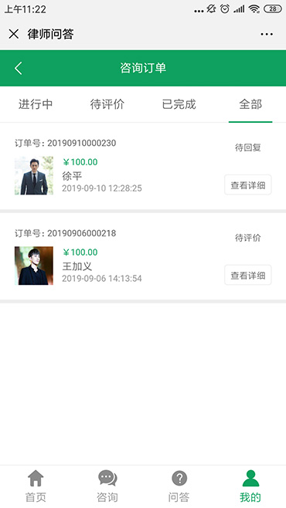Select the 我的 profile icon
Viewport: 286px width, 508px height.
[x=250, y=478]
